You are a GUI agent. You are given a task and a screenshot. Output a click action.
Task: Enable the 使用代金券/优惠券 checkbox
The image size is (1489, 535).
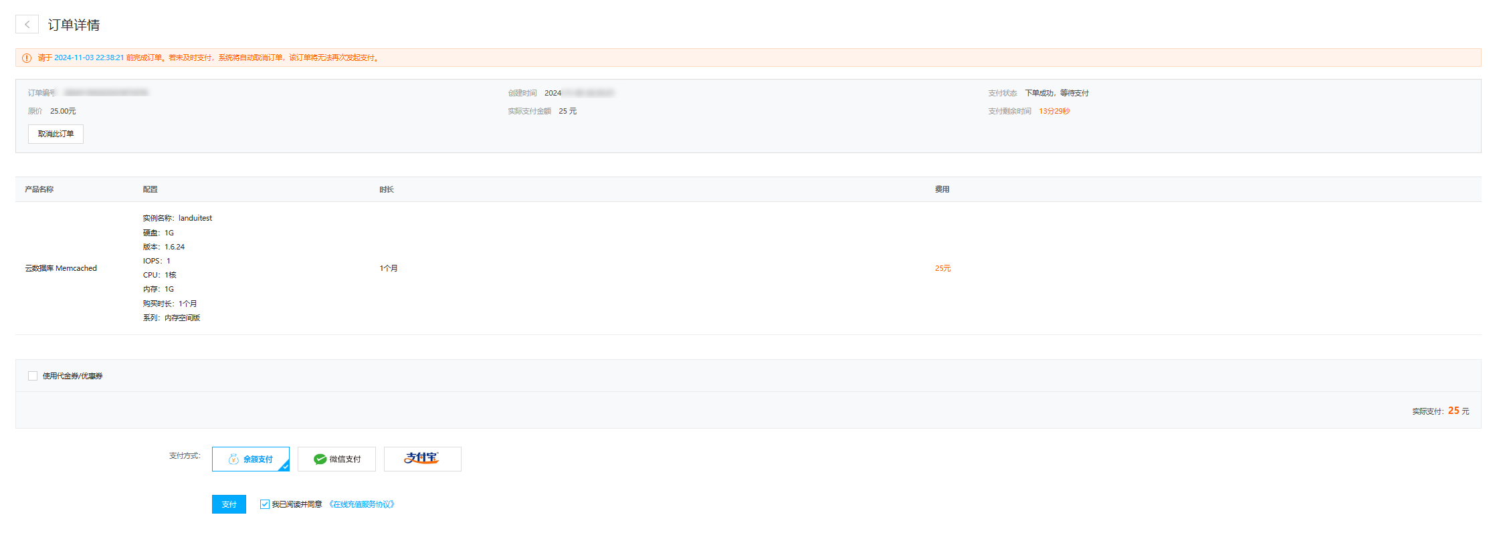coord(33,376)
